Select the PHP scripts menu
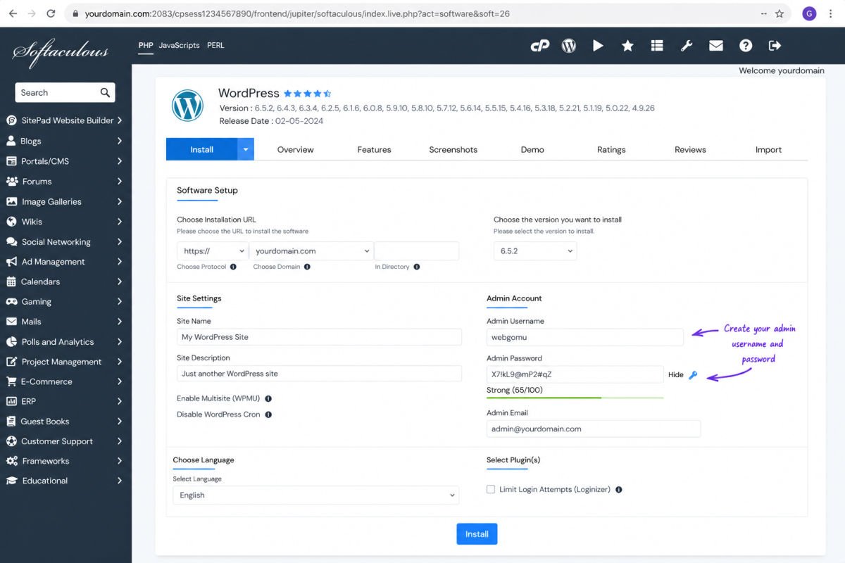845x563 pixels. tap(146, 46)
